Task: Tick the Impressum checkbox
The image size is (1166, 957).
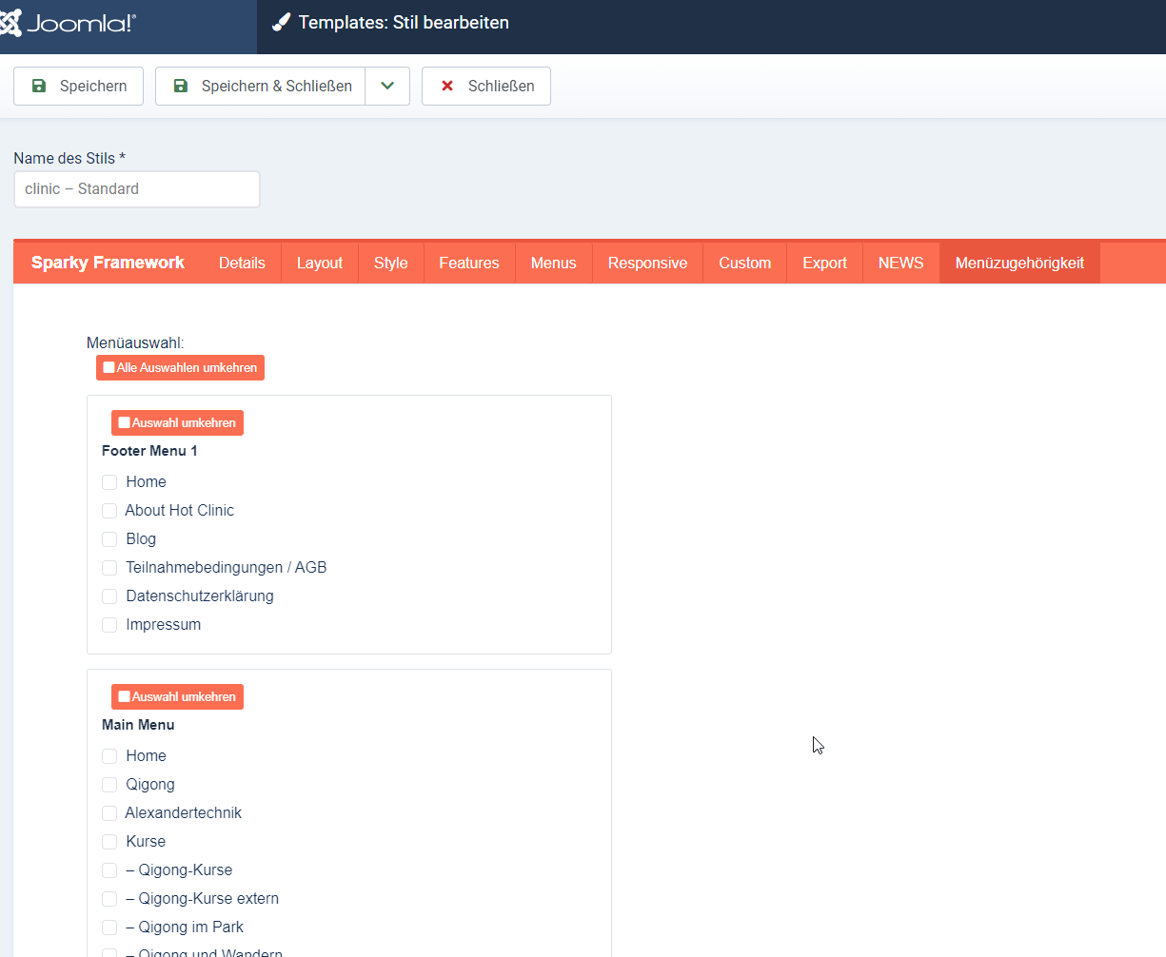Action: [x=109, y=625]
